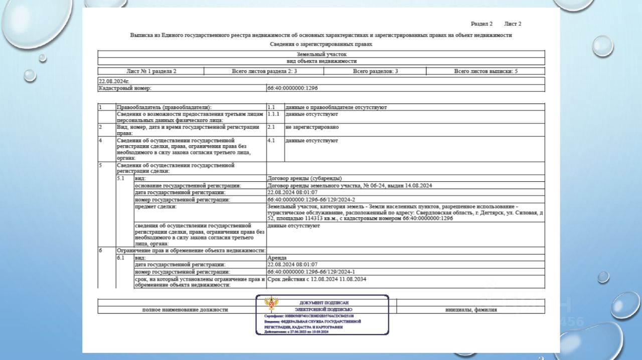Click the '5.1' row number cell
This screenshot has width=642, height=360.
pyautogui.click(x=125, y=211)
